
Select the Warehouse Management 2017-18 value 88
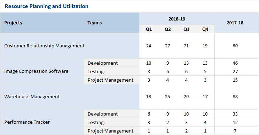coord(235,97)
